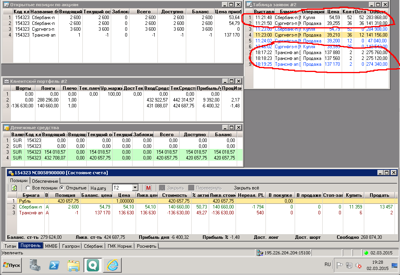Viewport: 400px width, 275px height.
Task: Click the Бумага column header in account state
Action: click(31, 195)
